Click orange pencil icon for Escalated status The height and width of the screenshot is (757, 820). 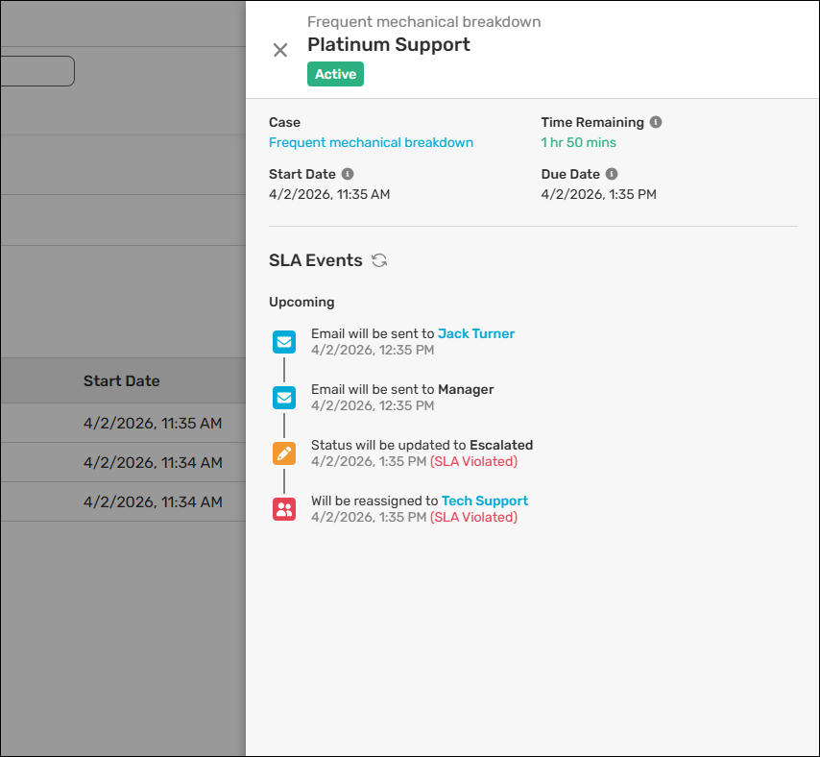[284, 453]
